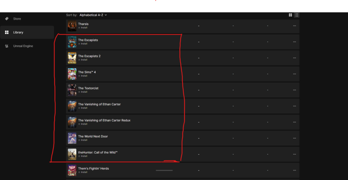
Task: Click Ethan Carter Redux cover art
Action: pos(72,122)
